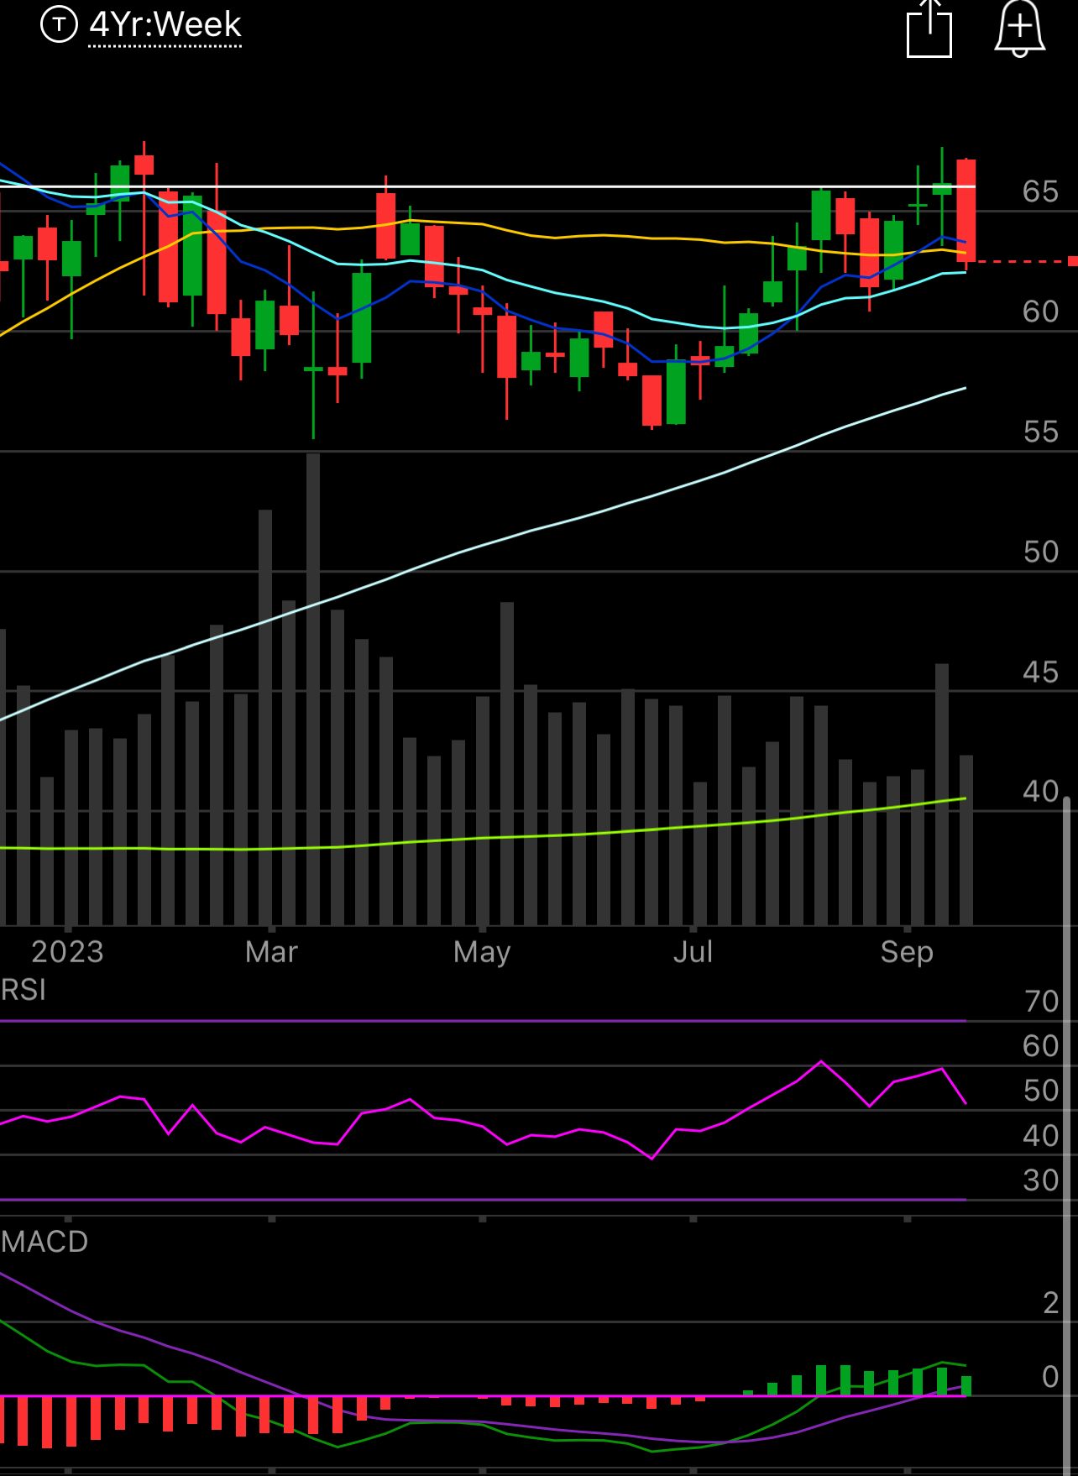Tap the tallest volume bar in March

point(313,689)
